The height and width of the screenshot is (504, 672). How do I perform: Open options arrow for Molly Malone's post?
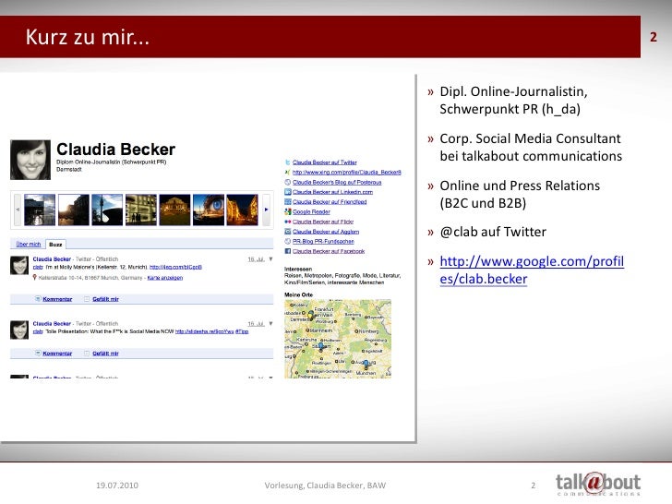[x=270, y=258]
